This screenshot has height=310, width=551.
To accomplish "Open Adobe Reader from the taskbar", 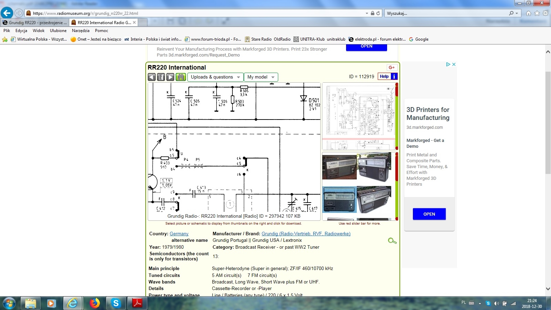I will click(x=137, y=303).
